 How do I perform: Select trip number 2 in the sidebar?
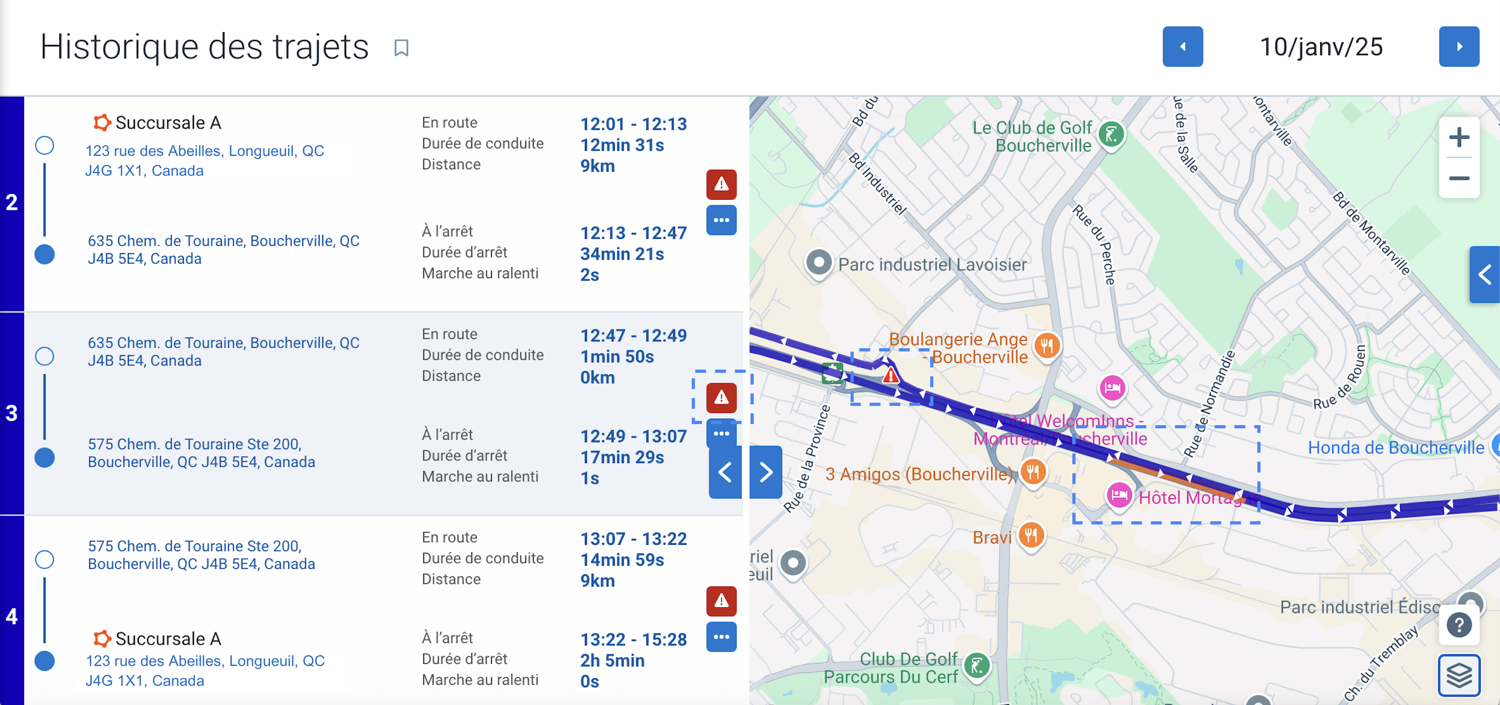(12, 203)
